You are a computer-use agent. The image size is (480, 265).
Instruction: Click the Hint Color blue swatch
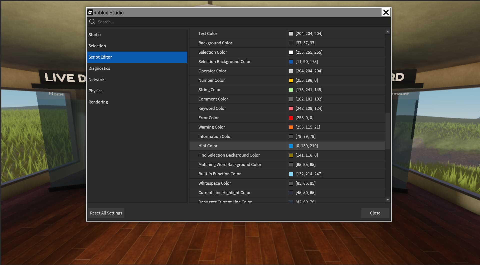tap(291, 146)
